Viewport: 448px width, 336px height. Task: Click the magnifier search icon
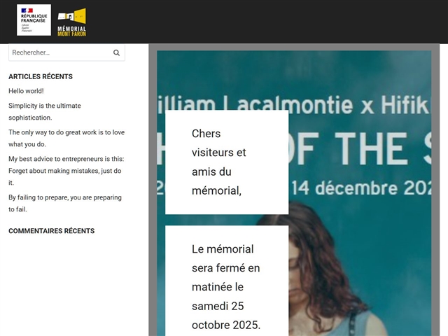pyautogui.click(x=116, y=52)
